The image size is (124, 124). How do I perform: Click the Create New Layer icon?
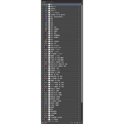coord(77,123)
